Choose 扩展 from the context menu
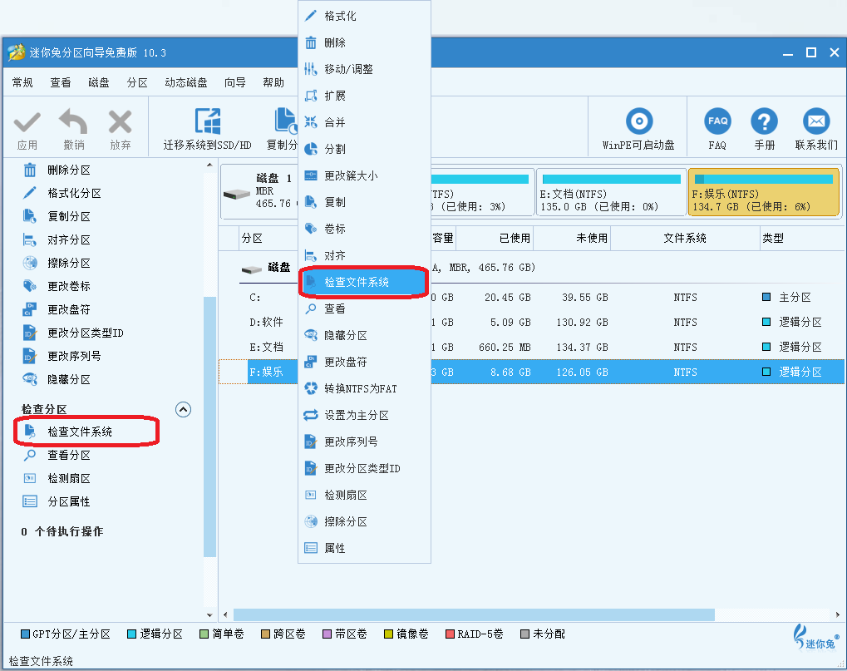 point(364,96)
